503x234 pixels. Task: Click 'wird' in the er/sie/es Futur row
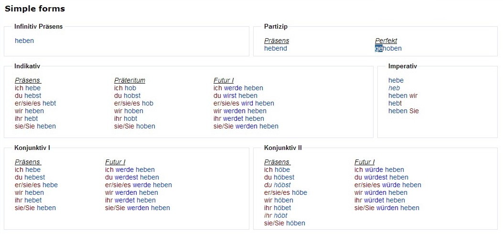(247, 103)
